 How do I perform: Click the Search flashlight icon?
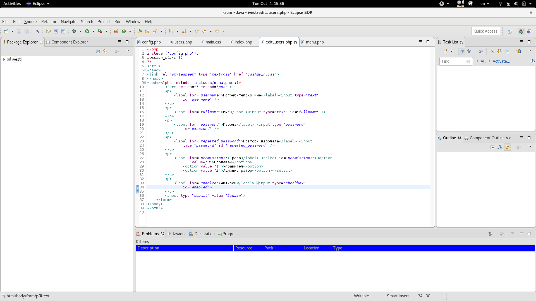(x=155, y=31)
